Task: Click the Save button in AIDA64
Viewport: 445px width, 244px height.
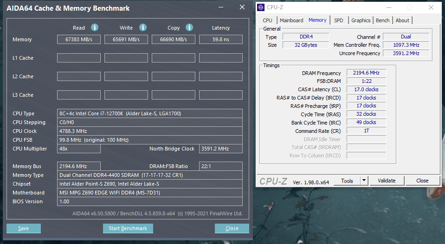Action: tap(24, 228)
